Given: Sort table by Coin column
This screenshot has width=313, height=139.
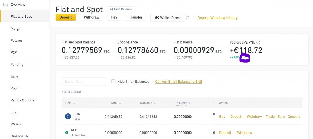Looking at the screenshot, I should tap(74, 103).
